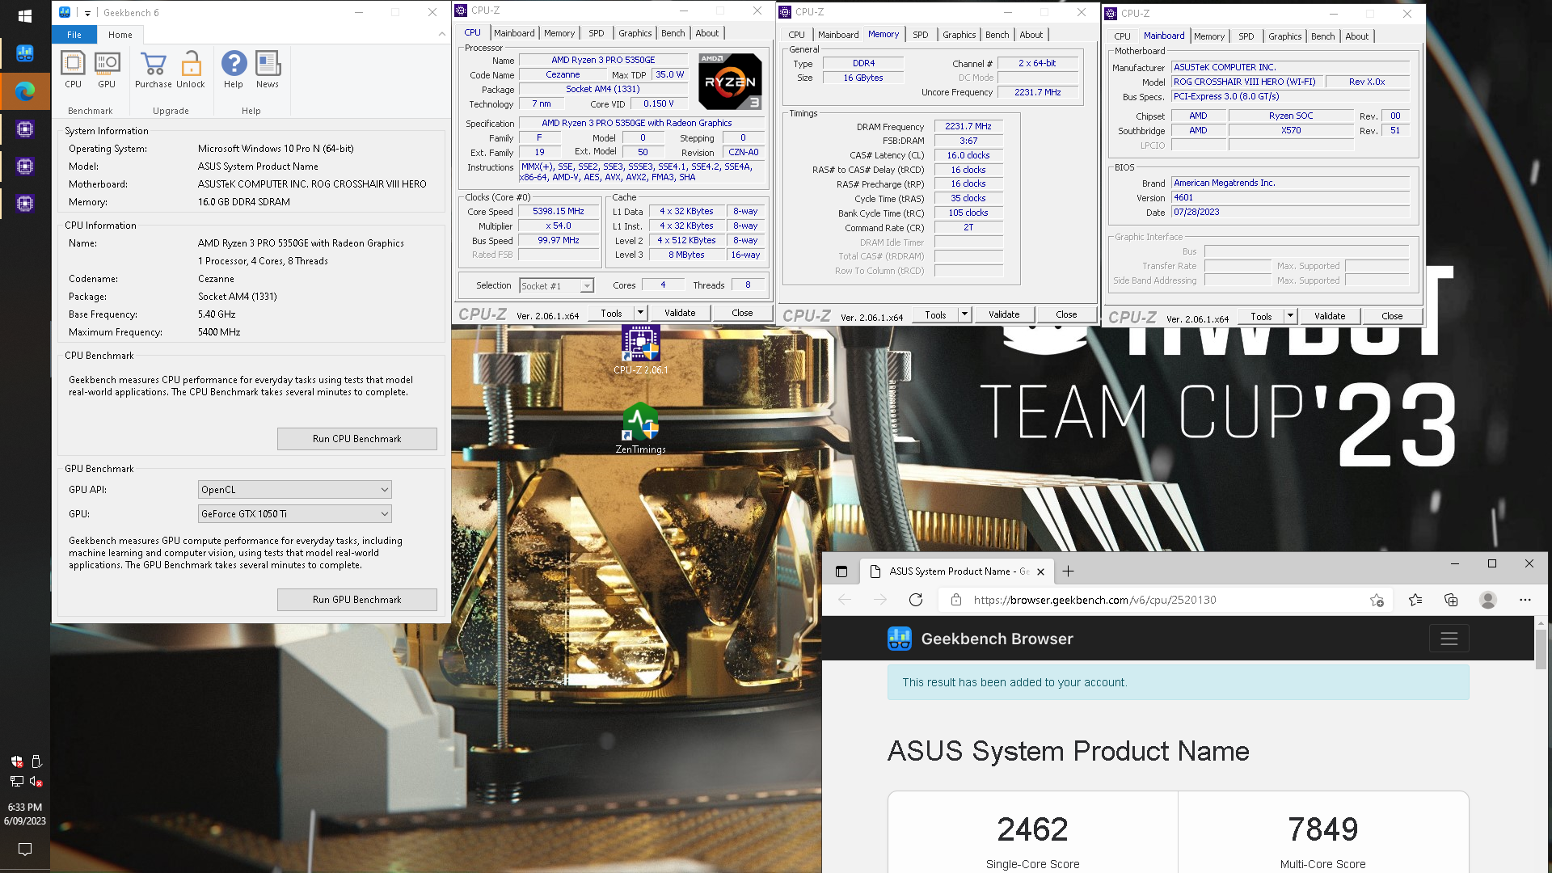Expand Tools arrow in CPU-Z Mainboard window

pos(1290,316)
